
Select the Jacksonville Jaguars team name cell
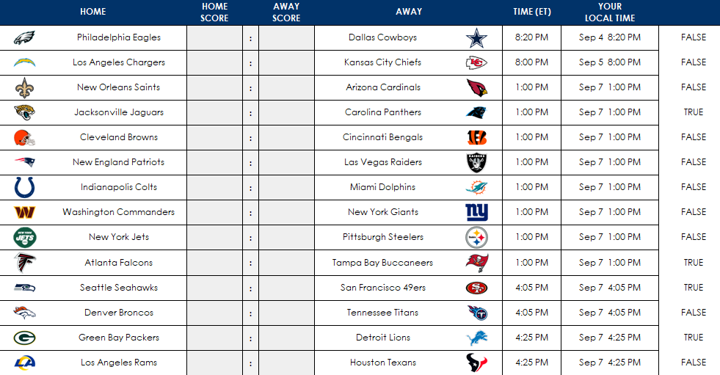coord(119,112)
